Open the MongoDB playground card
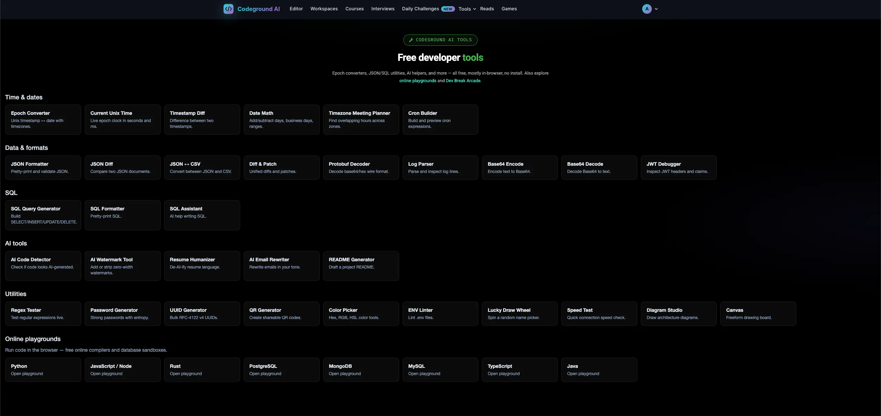Image resolution: width=881 pixels, height=416 pixels. tap(361, 370)
